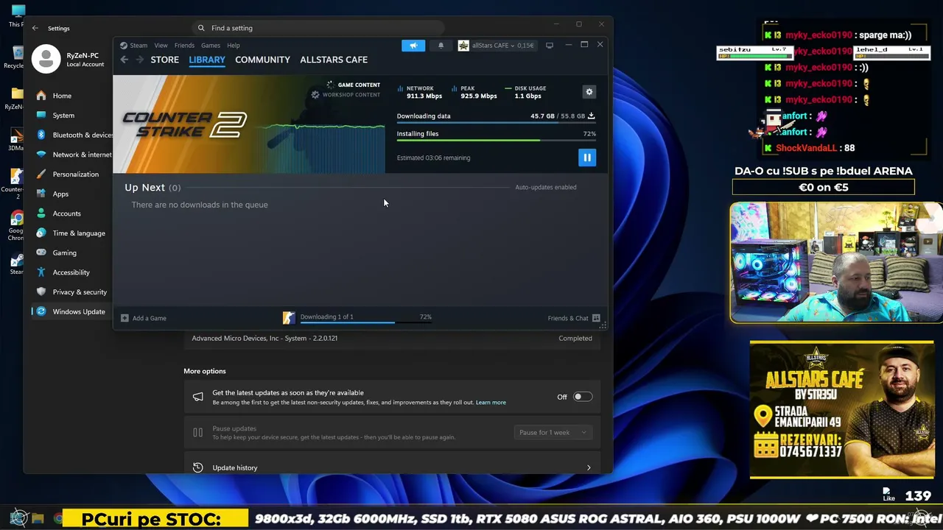Switch to the LIBRARY tab
This screenshot has width=943, height=530.
(x=207, y=60)
